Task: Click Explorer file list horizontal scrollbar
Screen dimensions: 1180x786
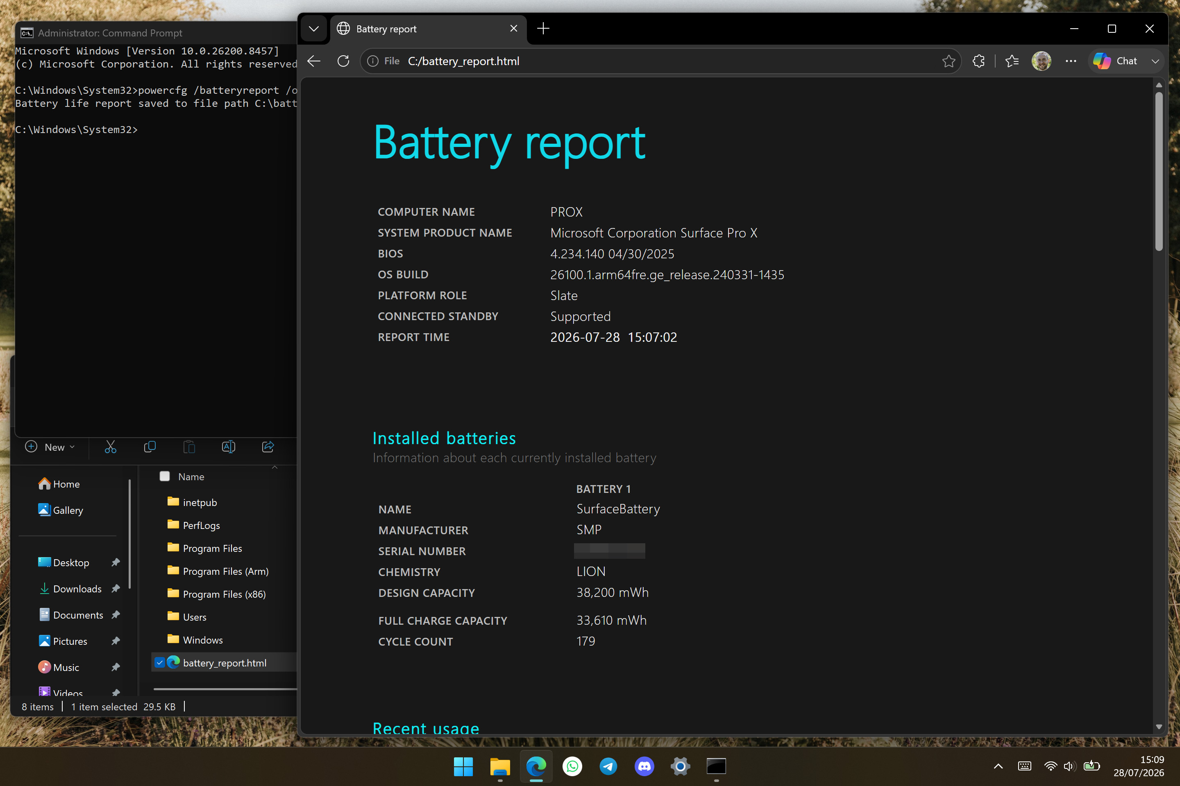Action: [225, 689]
